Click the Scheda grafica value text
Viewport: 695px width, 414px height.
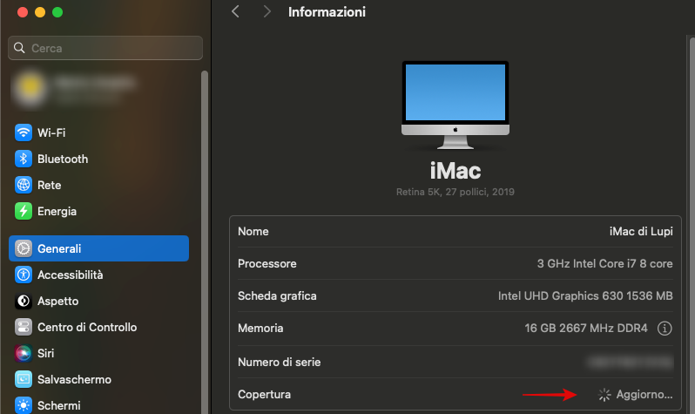pyautogui.click(x=585, y=296)
